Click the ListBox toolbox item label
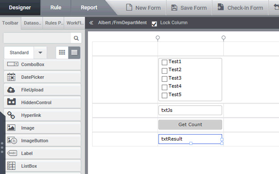 tap(29, 166)
